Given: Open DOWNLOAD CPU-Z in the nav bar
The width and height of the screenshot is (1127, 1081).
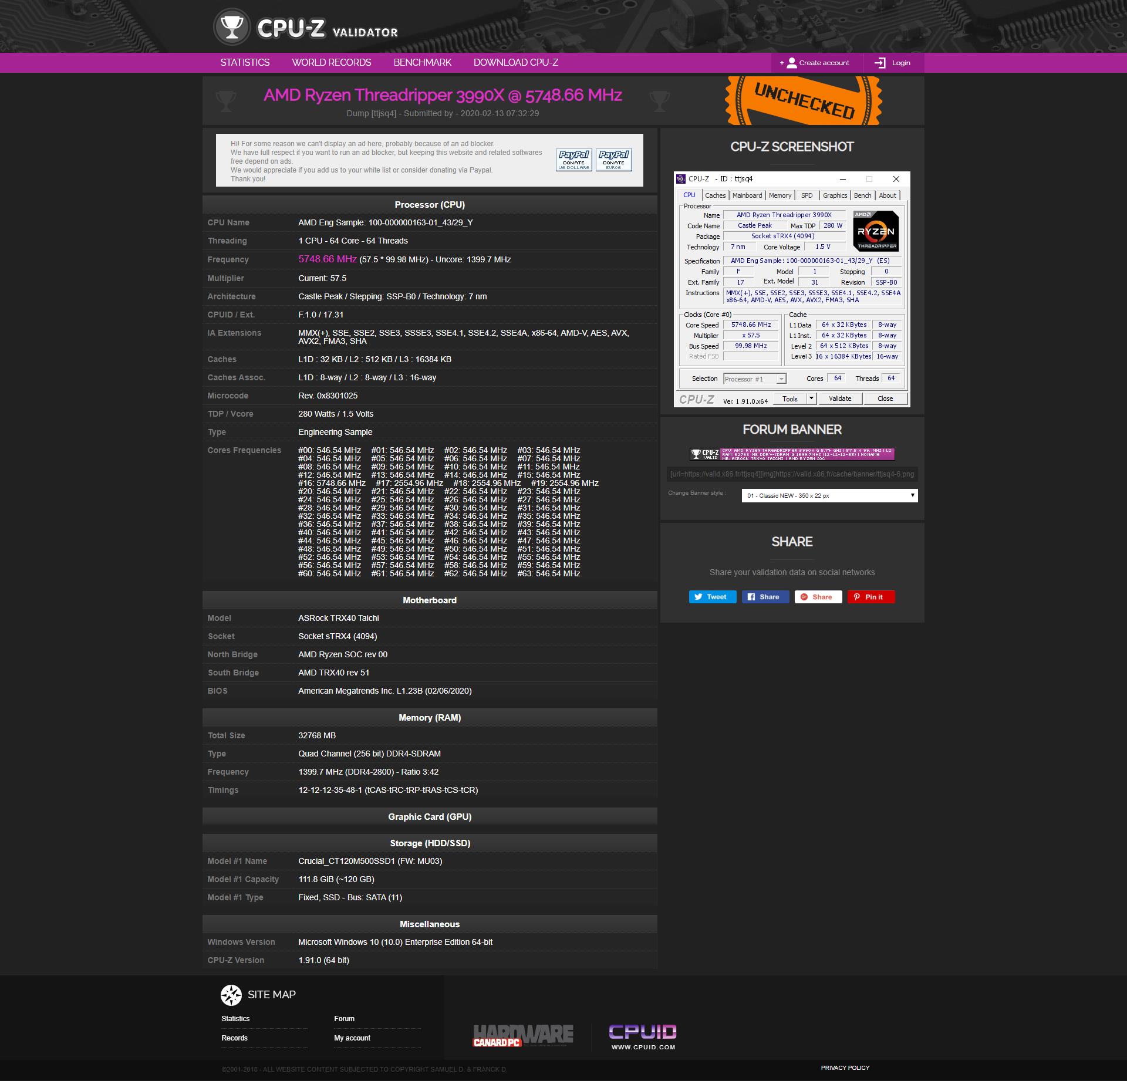Looking at the screenshot, I should point(516,63).
